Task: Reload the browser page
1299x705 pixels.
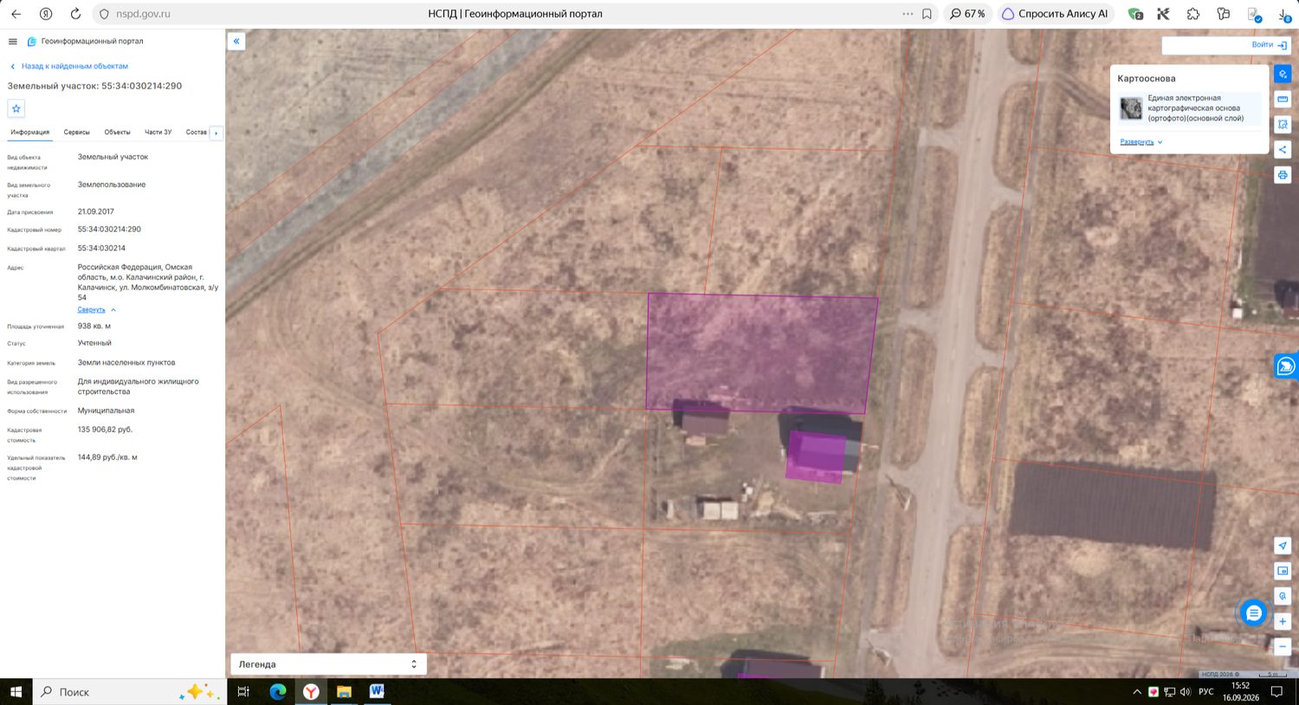Action: pos(75,14)
